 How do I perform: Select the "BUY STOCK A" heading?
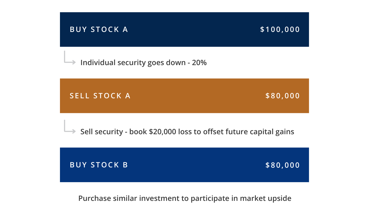coord(99,29)
